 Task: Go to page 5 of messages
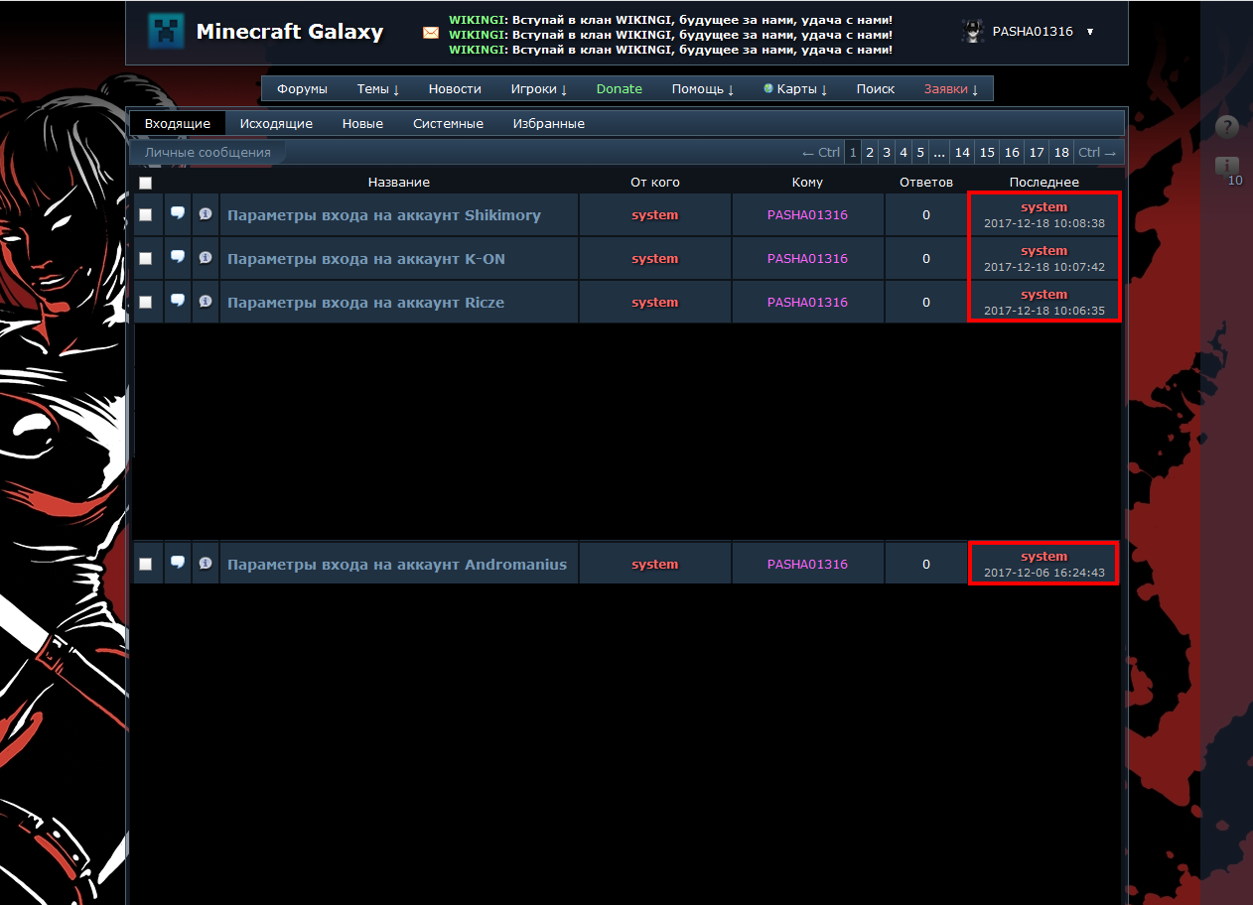pyautogui.click(x=920, y=153)
